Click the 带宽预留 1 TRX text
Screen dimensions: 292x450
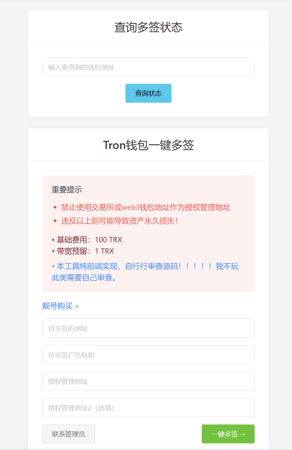(83, 251)
